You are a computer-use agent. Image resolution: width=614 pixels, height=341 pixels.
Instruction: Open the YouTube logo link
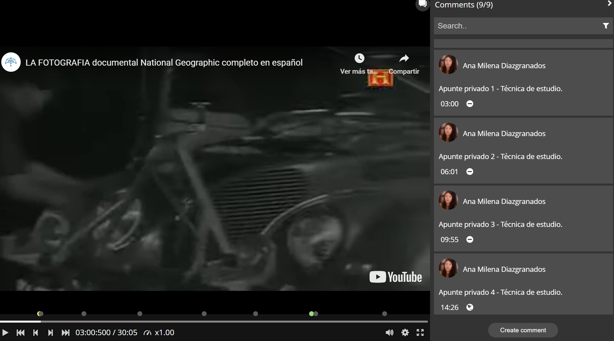click(x=395, y=277)
